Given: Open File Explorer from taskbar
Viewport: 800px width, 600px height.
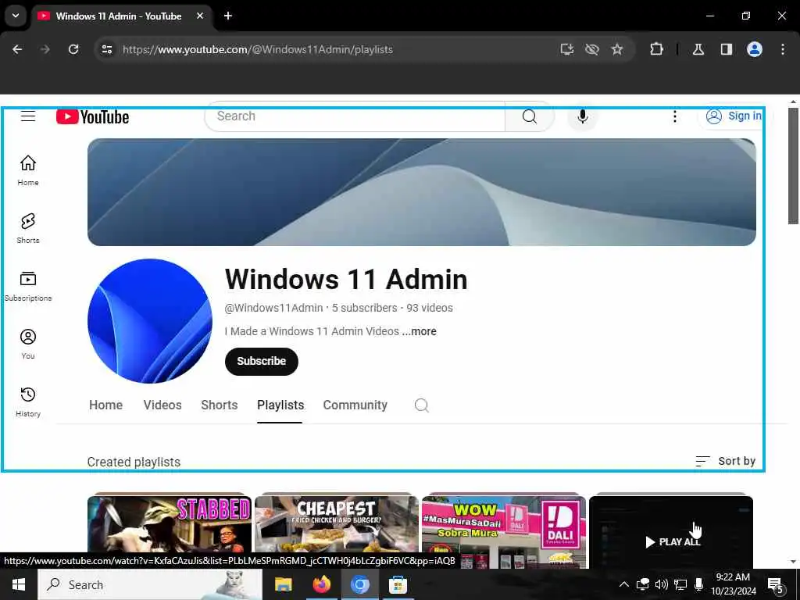Looking at the screenshot, I should [x=283, y=584].
